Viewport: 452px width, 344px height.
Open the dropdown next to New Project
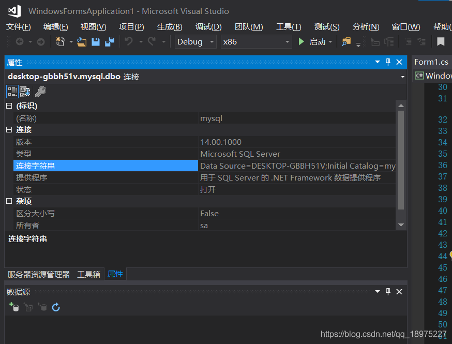(71, 42)
